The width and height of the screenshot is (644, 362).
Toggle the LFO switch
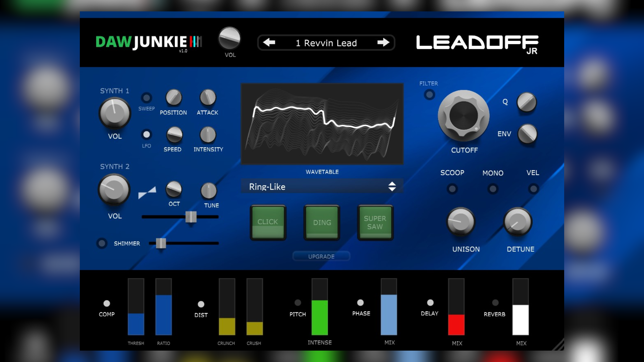pos(146,135)
